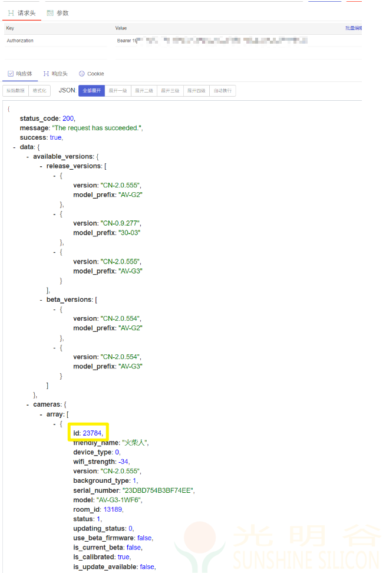
Task: Click the 展开三级 button
Action: tap(170, 91)
